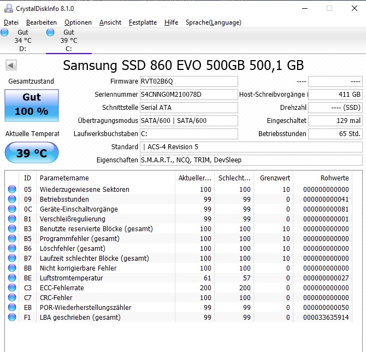Click the Drehzahl value ---- (SSD)
This screenshot has width=366, height=352.
point(335,108)
